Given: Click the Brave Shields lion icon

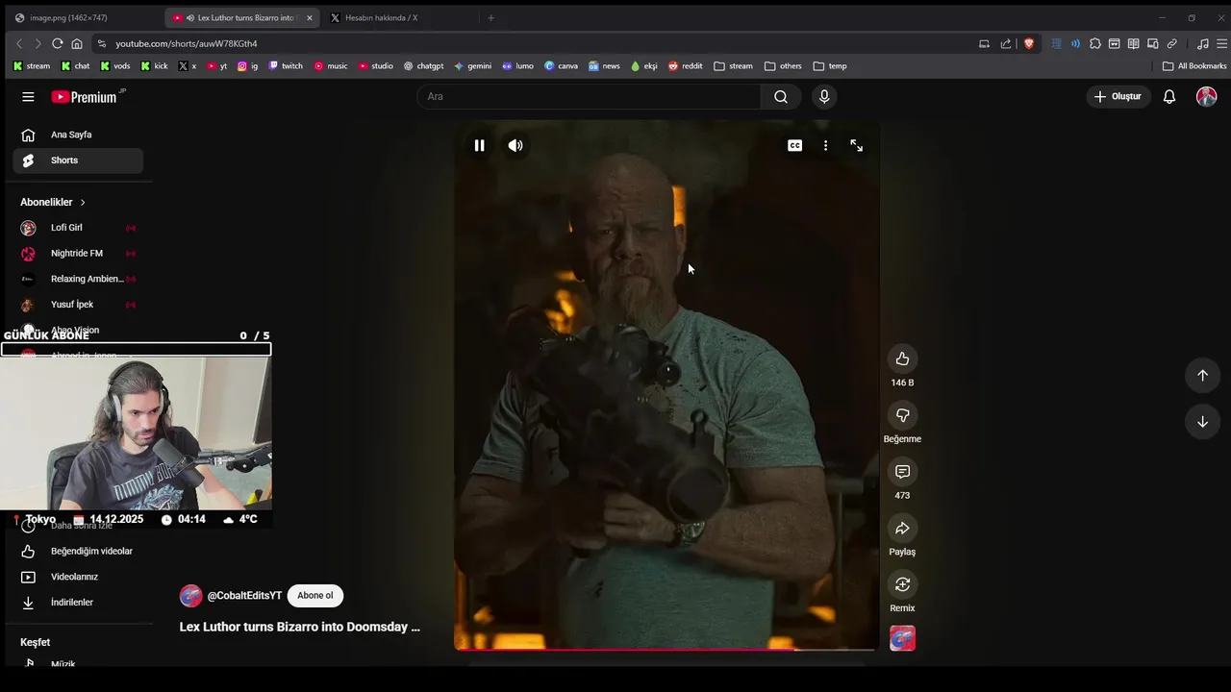Looking at the screenshot, I should pos(1029,43).
